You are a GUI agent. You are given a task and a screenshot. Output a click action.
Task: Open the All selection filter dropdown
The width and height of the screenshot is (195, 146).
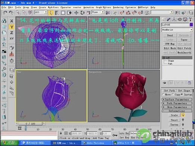41,12
